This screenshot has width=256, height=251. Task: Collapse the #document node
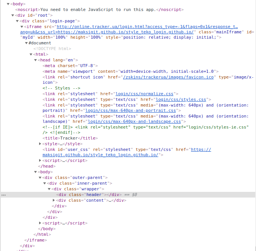pos(26,43)
